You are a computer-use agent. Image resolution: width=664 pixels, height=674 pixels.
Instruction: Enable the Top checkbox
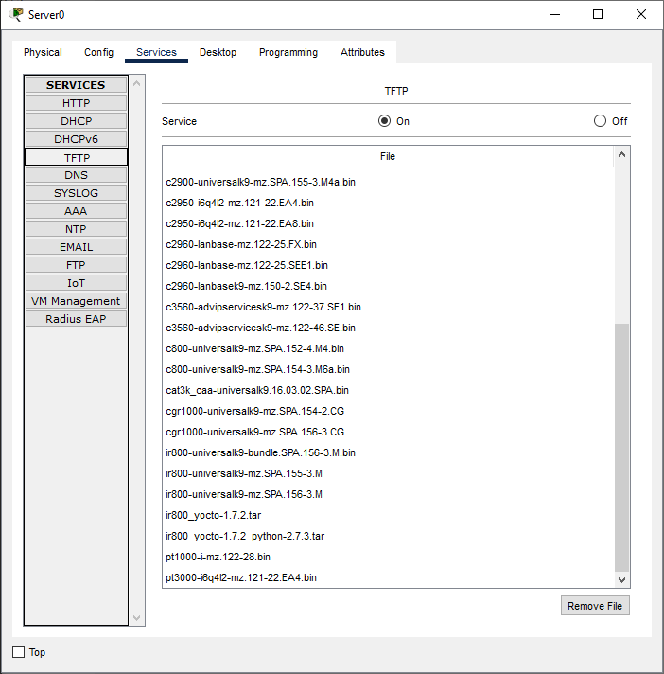point(19,651)
